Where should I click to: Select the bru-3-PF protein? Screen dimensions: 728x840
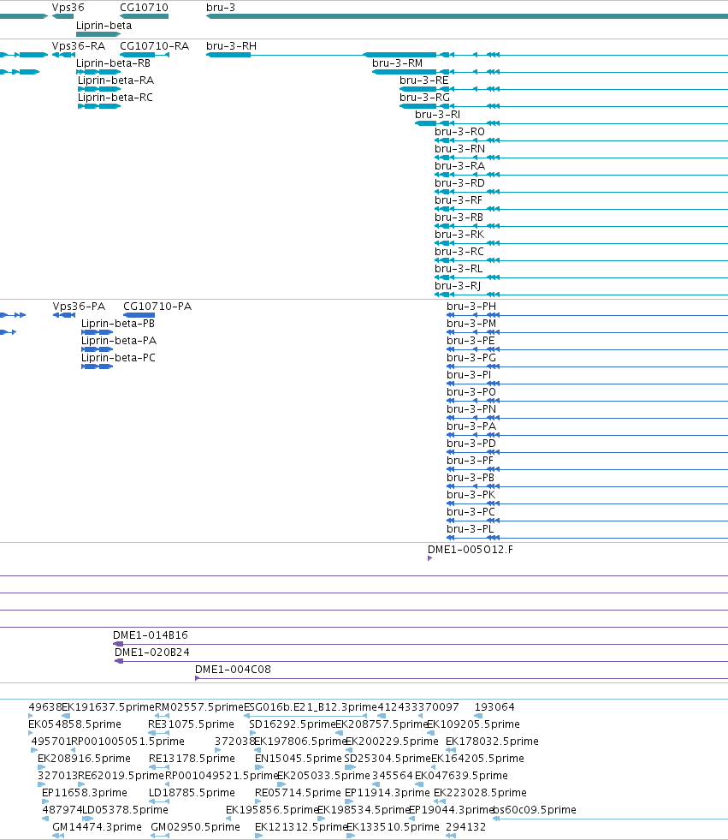(x=470, y=461)
